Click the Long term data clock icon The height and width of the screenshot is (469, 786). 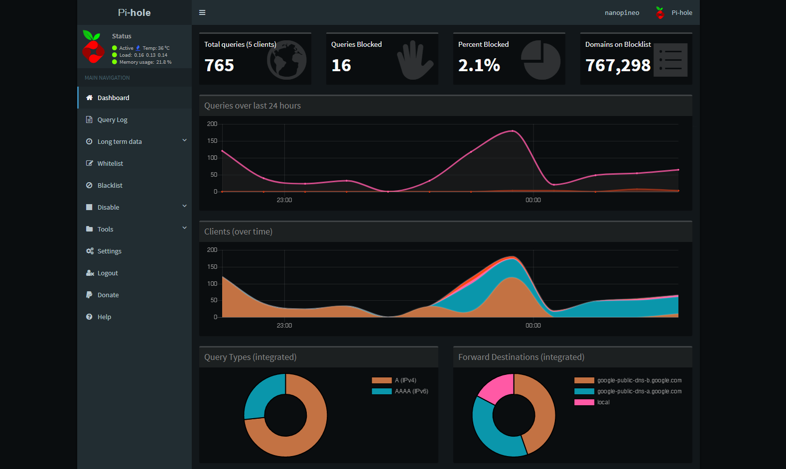pos(89,141)
